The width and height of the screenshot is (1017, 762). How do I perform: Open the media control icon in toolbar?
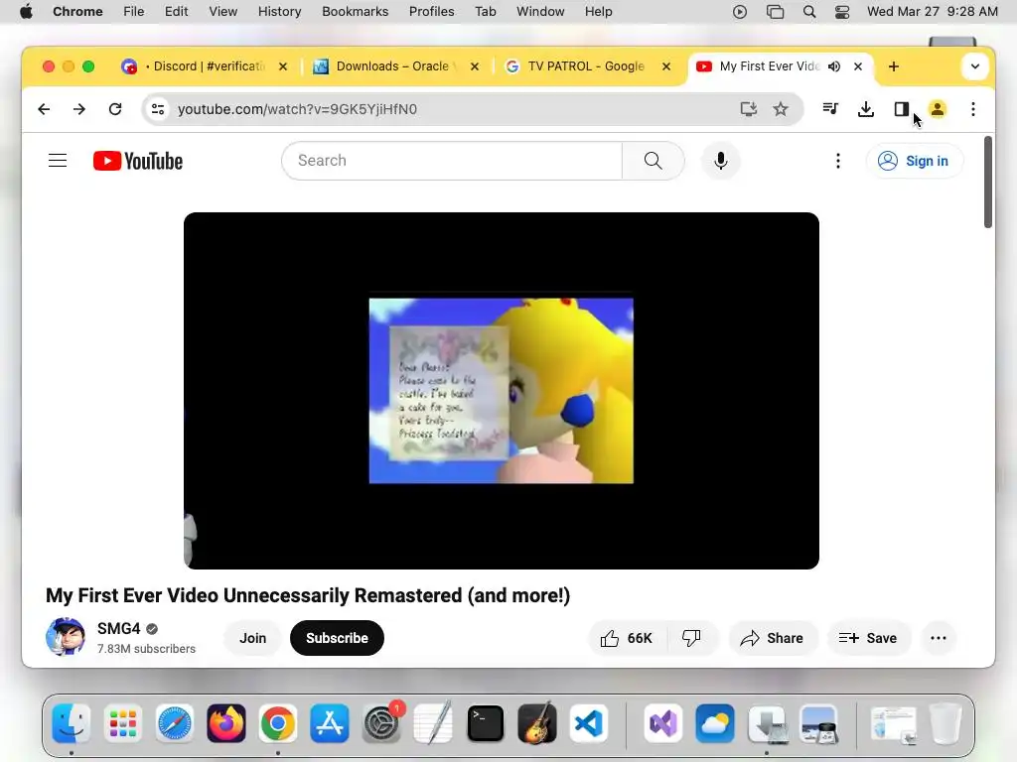[830, 109]
